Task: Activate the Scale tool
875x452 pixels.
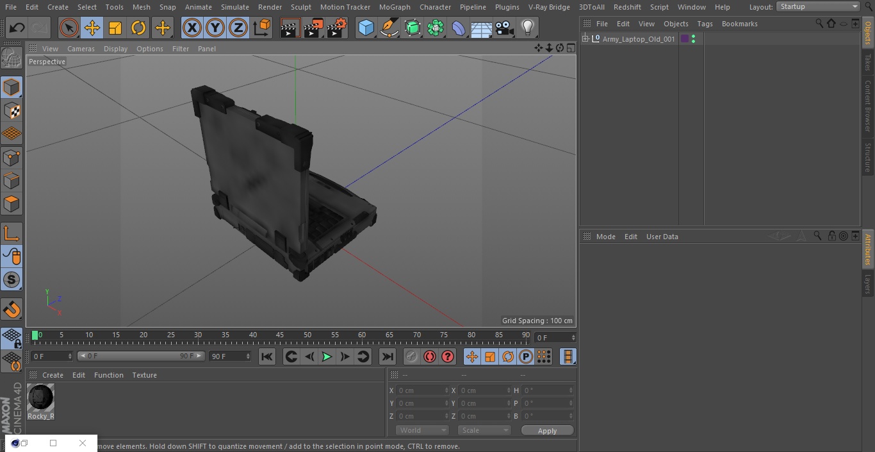Action: coord(115,28)
